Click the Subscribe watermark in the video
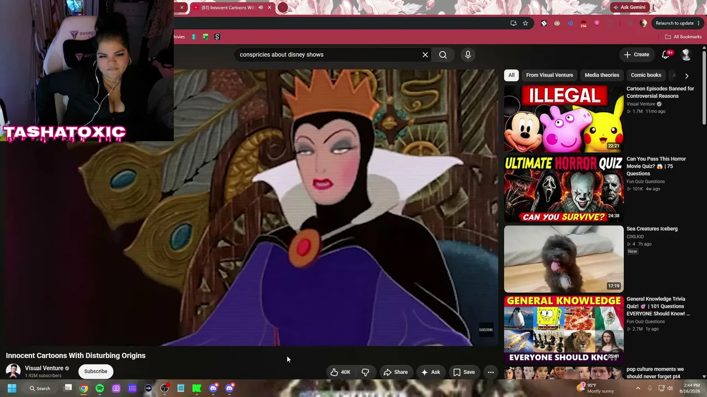 486,330
